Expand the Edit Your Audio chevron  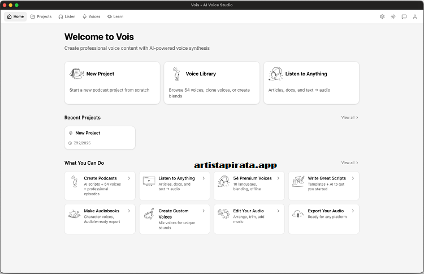[x=278, y=211]
